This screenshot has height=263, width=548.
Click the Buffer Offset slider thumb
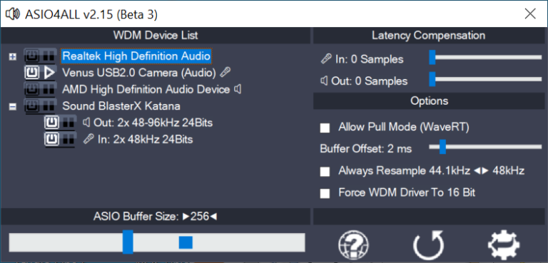pos(442,147)
